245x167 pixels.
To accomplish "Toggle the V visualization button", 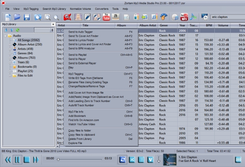I will pyautogui.click(x=150, y=160).
